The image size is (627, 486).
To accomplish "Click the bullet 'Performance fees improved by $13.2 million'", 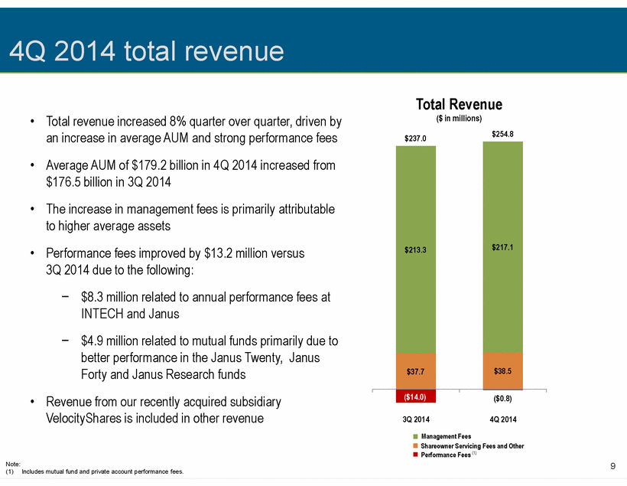I will pos(175,262).
